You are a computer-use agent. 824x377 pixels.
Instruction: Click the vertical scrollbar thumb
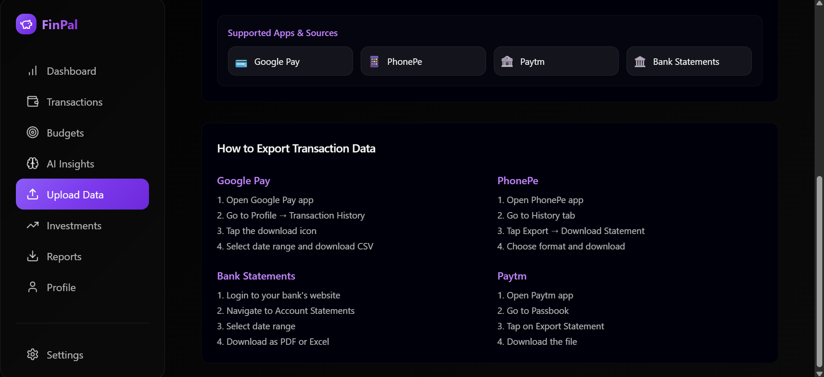(x=819, y=271)
